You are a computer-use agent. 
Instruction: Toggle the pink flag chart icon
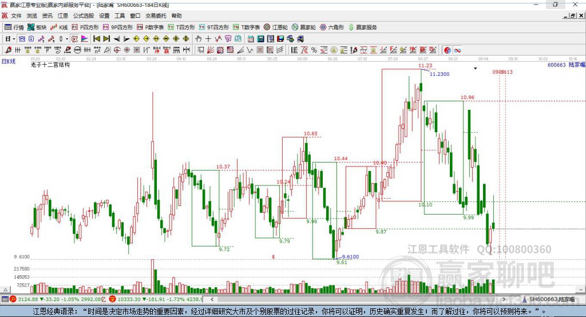[x=85, y=39]
